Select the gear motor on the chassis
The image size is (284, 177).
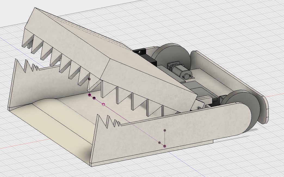pyautogui.click(x=180, y=70)
